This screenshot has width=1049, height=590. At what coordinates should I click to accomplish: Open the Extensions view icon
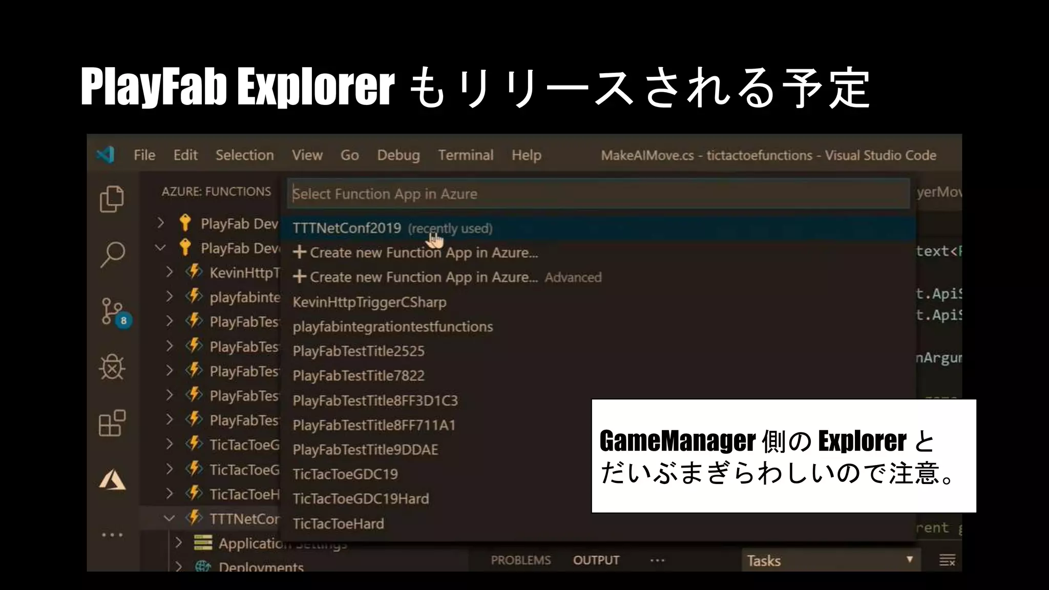[x=112, y=423]
